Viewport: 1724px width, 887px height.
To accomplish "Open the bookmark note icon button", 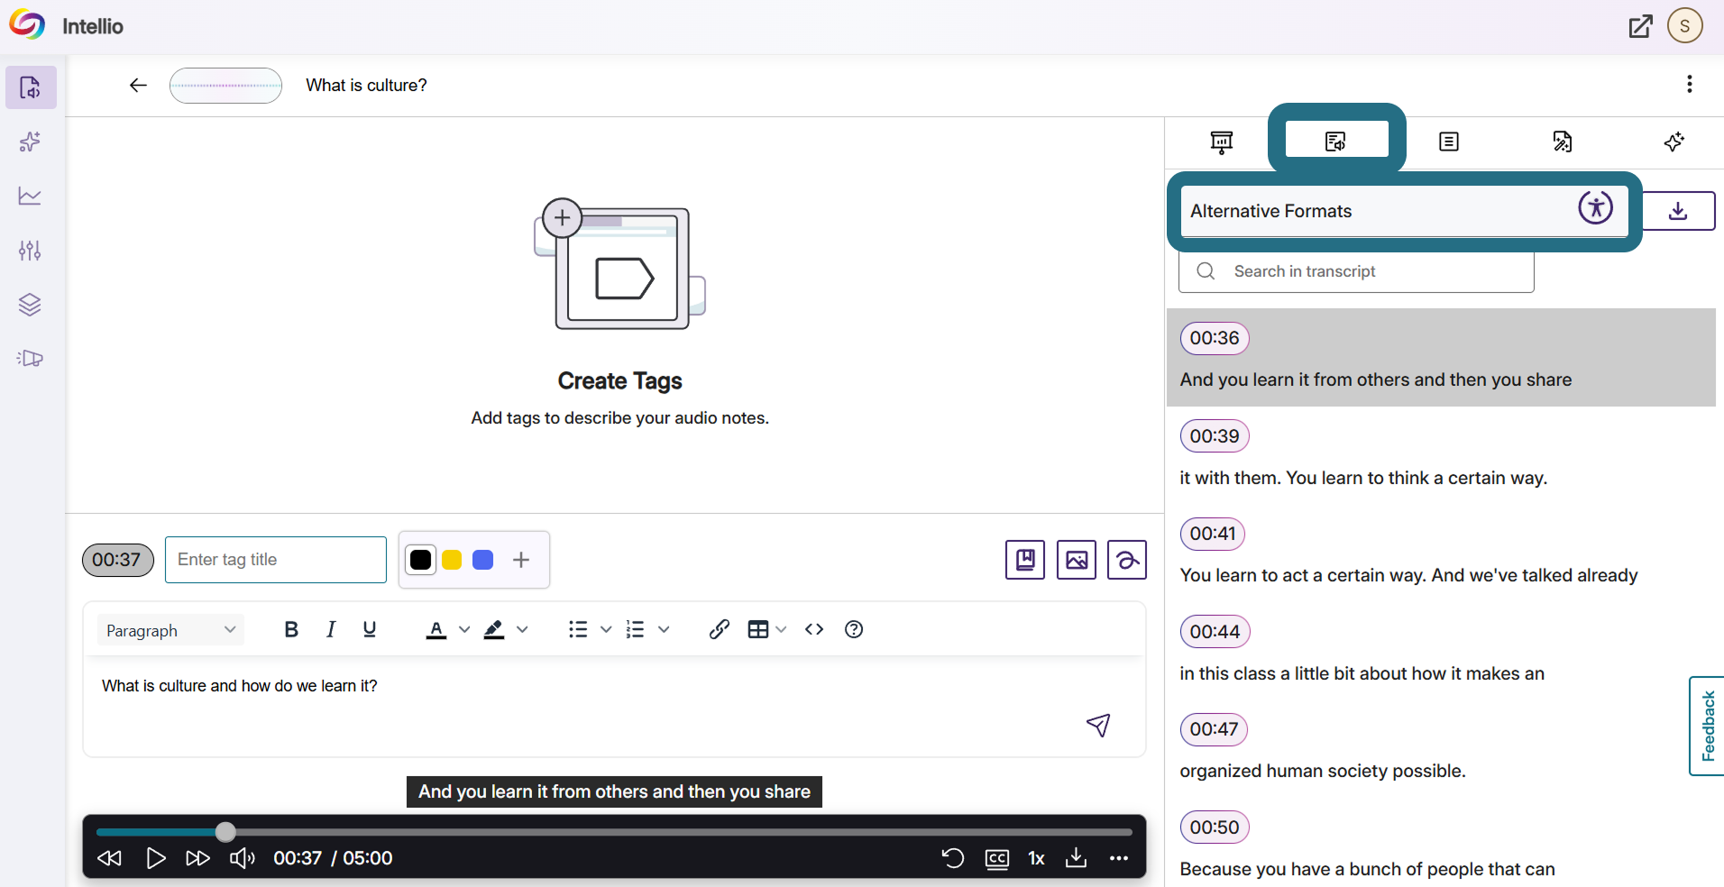I will [1025, 560].
